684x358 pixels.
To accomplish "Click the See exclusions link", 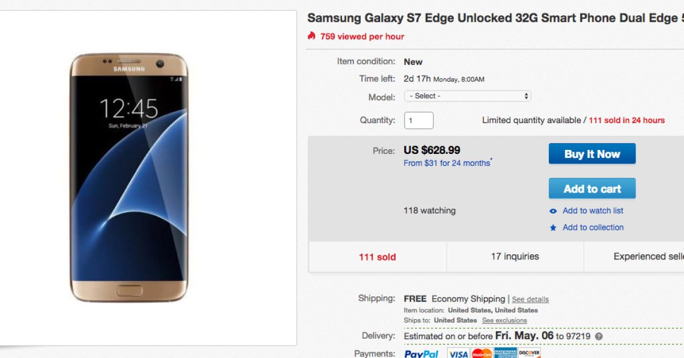I will pyautogui.click(x=504, y=320).
